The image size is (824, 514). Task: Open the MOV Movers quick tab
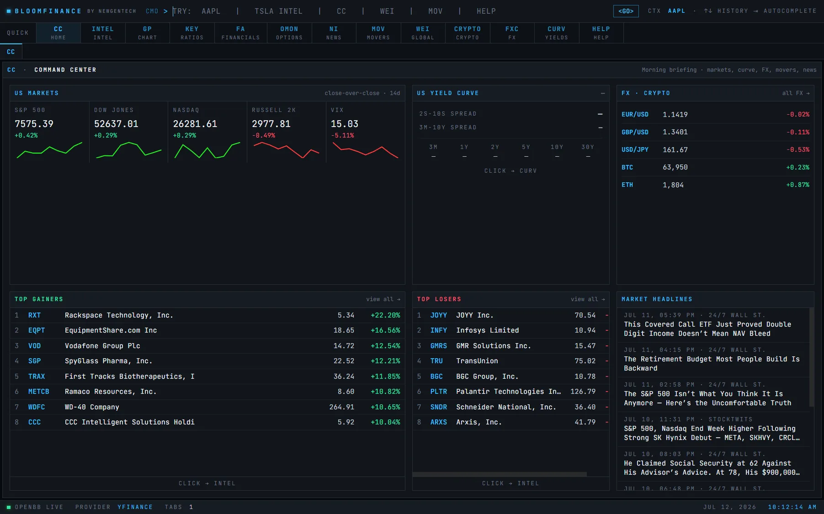tap(378, 33)
